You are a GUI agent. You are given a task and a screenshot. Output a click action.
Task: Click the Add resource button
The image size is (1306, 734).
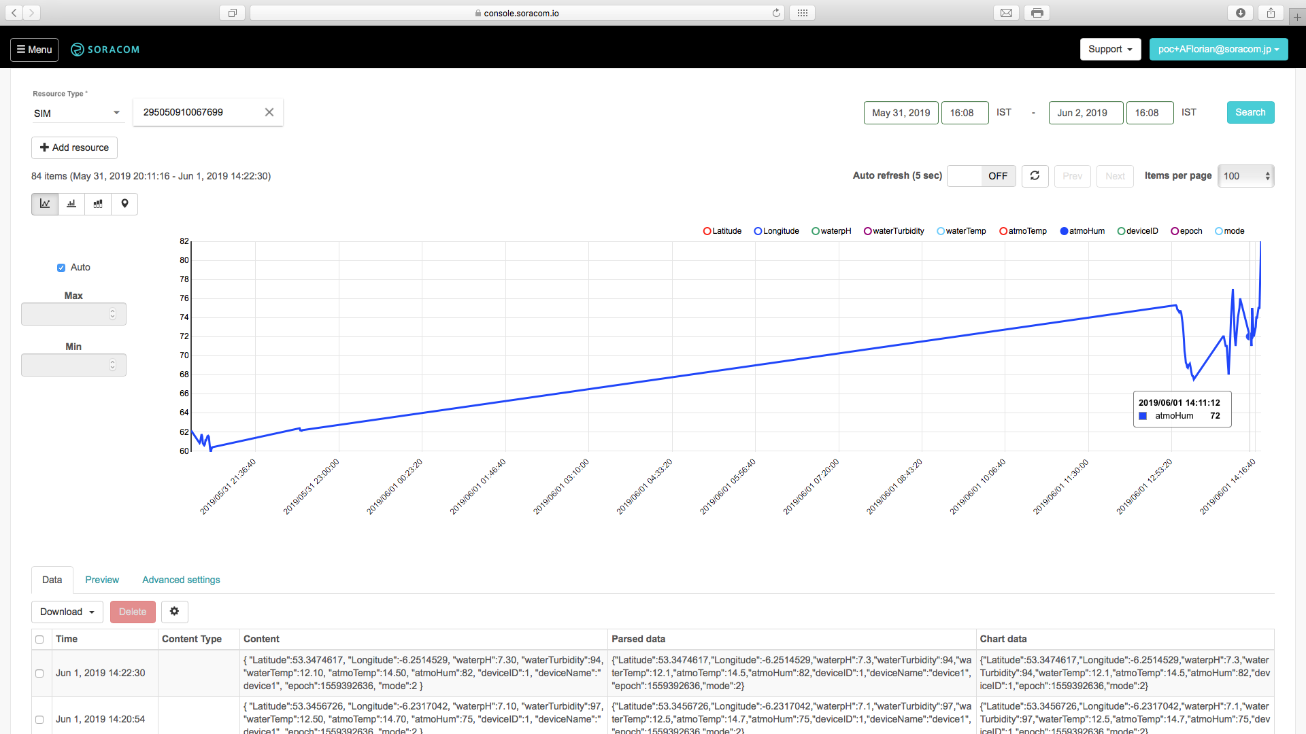(x=74, y=147)
